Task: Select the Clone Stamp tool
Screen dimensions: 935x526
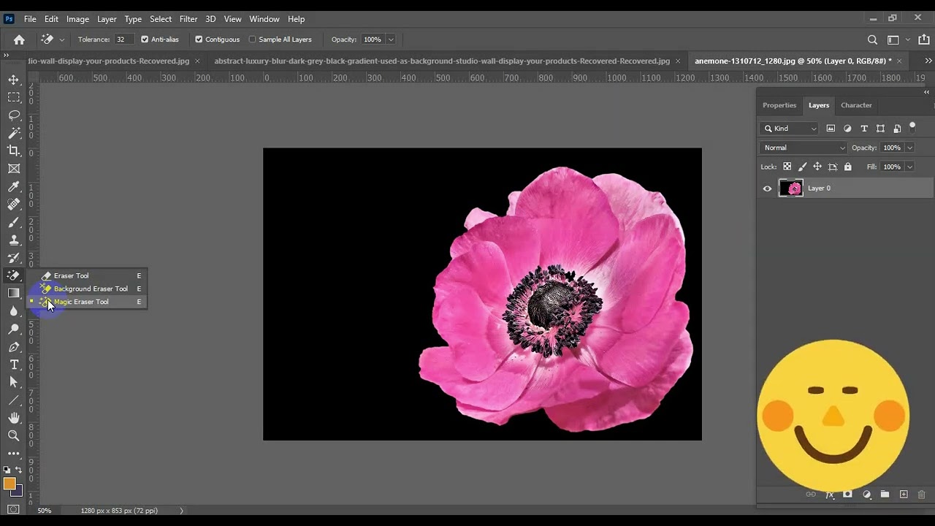Action: coord(14,240)
